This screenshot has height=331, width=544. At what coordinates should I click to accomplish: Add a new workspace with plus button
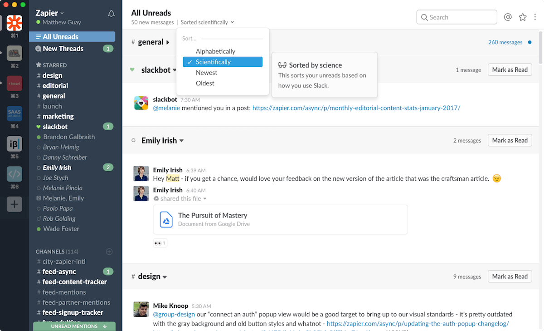pyautogui.click(x=15, y=204)
